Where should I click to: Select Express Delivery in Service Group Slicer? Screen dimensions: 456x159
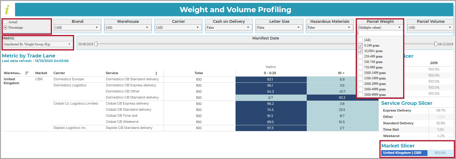point(397,110)
